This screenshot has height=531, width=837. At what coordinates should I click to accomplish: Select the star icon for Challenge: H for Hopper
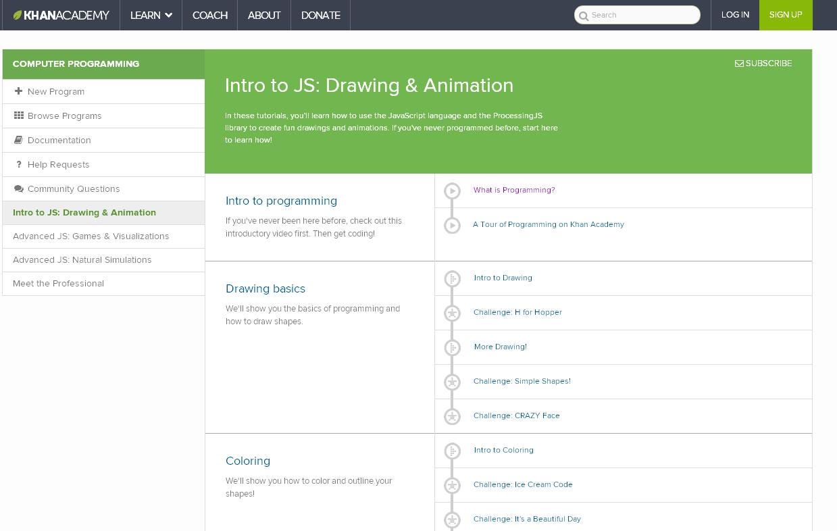[452, 313]
